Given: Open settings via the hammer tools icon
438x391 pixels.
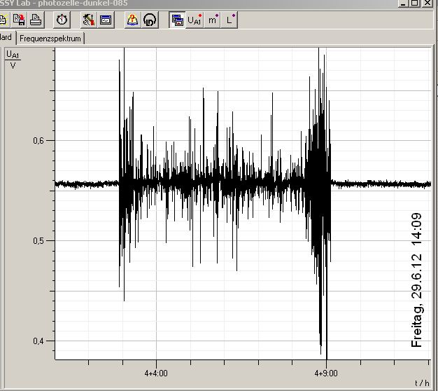Looking at the screenshot, I should coord(89,20).
